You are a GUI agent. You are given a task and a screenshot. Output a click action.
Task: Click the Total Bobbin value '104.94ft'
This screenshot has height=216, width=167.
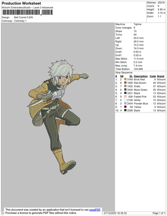pyautogui.click(x=138, y=69)
